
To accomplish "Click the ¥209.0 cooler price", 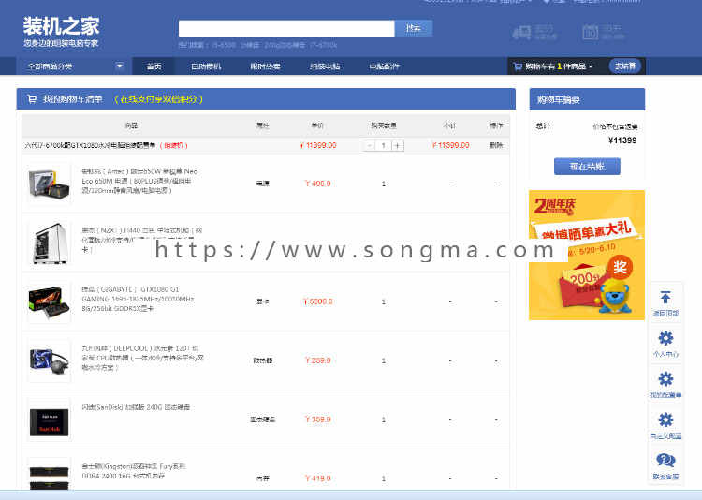I will pos(318,360).
